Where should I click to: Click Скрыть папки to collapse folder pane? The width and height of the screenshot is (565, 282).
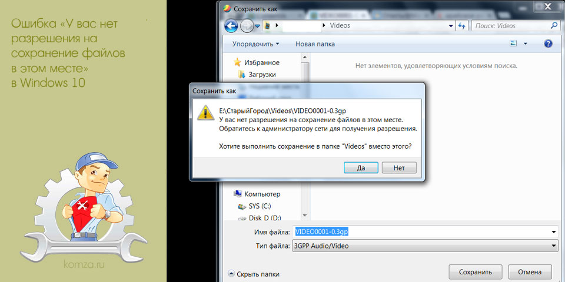pyautogui.click(x=254, y=274)
